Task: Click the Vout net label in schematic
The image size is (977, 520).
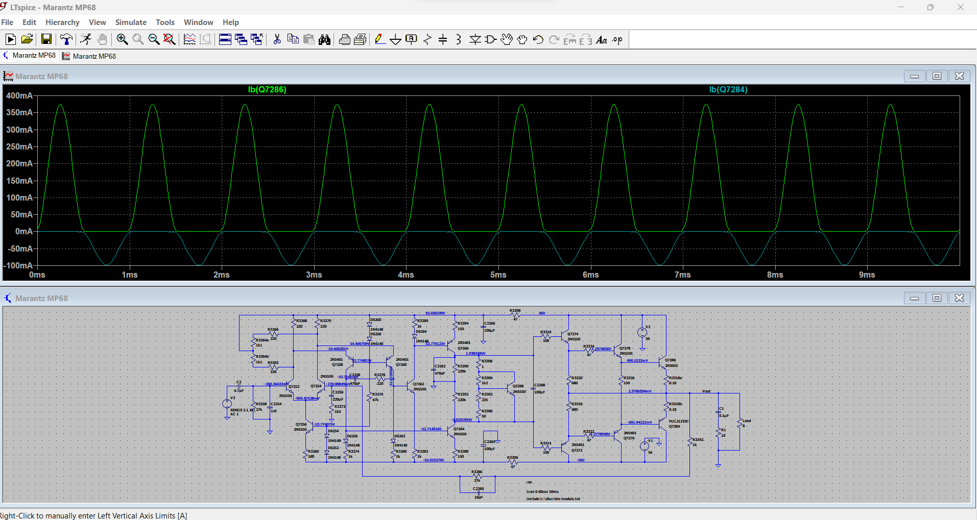Action: pyautogui.click(x=706, y=391)
